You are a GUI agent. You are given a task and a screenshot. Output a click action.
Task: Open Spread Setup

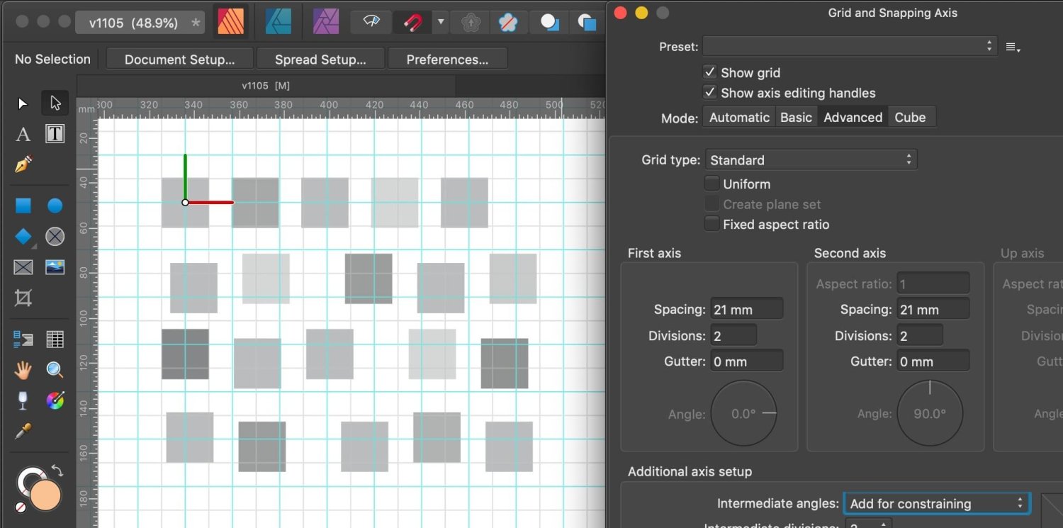pyautogui.click(x=320, y=59)
